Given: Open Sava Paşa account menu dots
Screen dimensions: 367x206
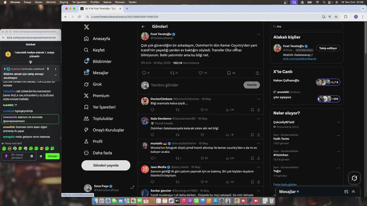Looking at the screenshot, I should click(132, 188).
